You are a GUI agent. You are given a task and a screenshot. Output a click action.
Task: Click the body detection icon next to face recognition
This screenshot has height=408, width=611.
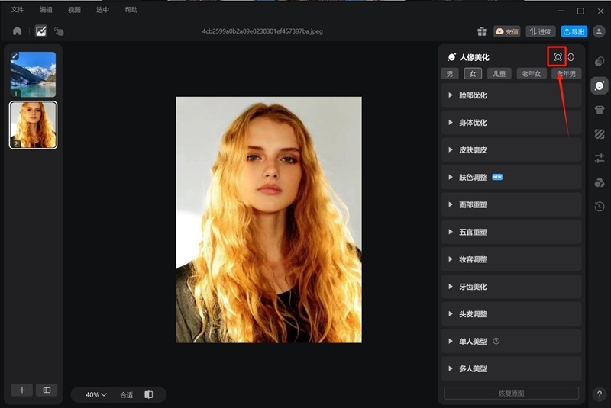click(x=571, y=57)
